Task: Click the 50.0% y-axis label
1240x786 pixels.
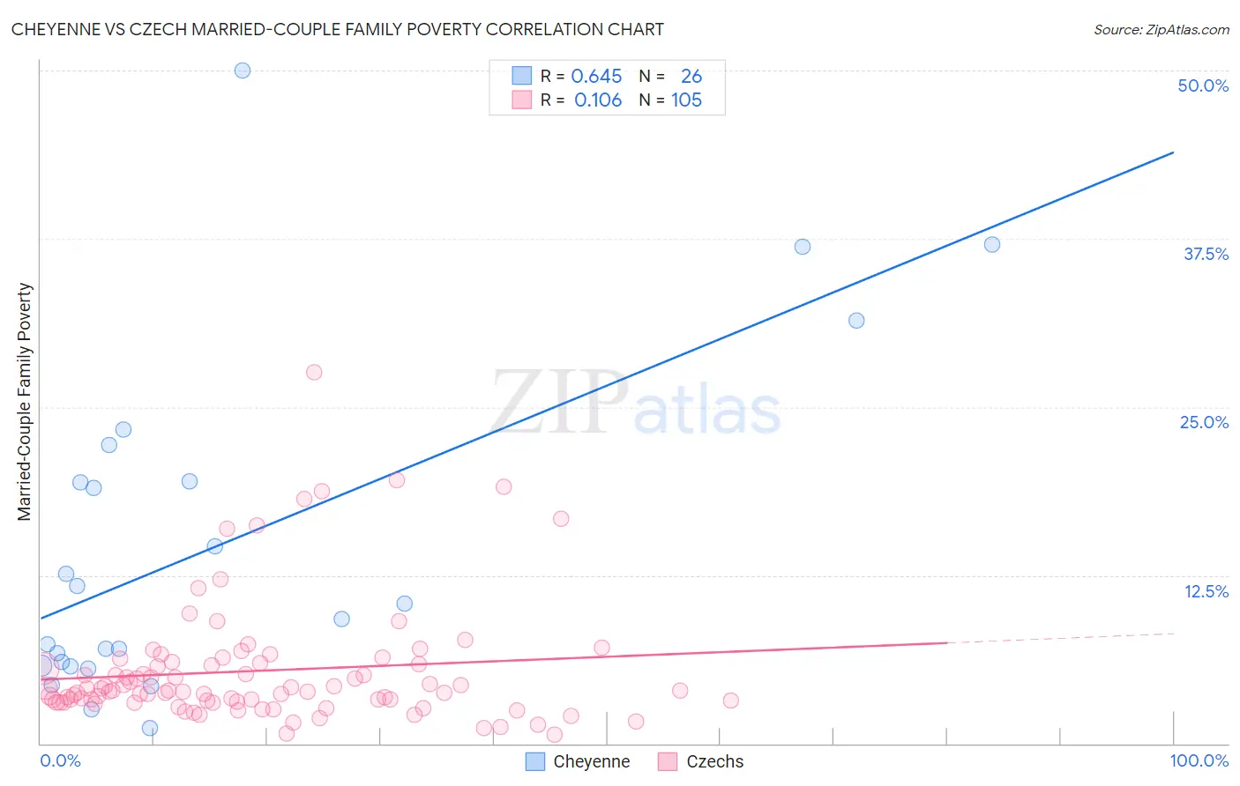Action: click(x=1203, y=85)
